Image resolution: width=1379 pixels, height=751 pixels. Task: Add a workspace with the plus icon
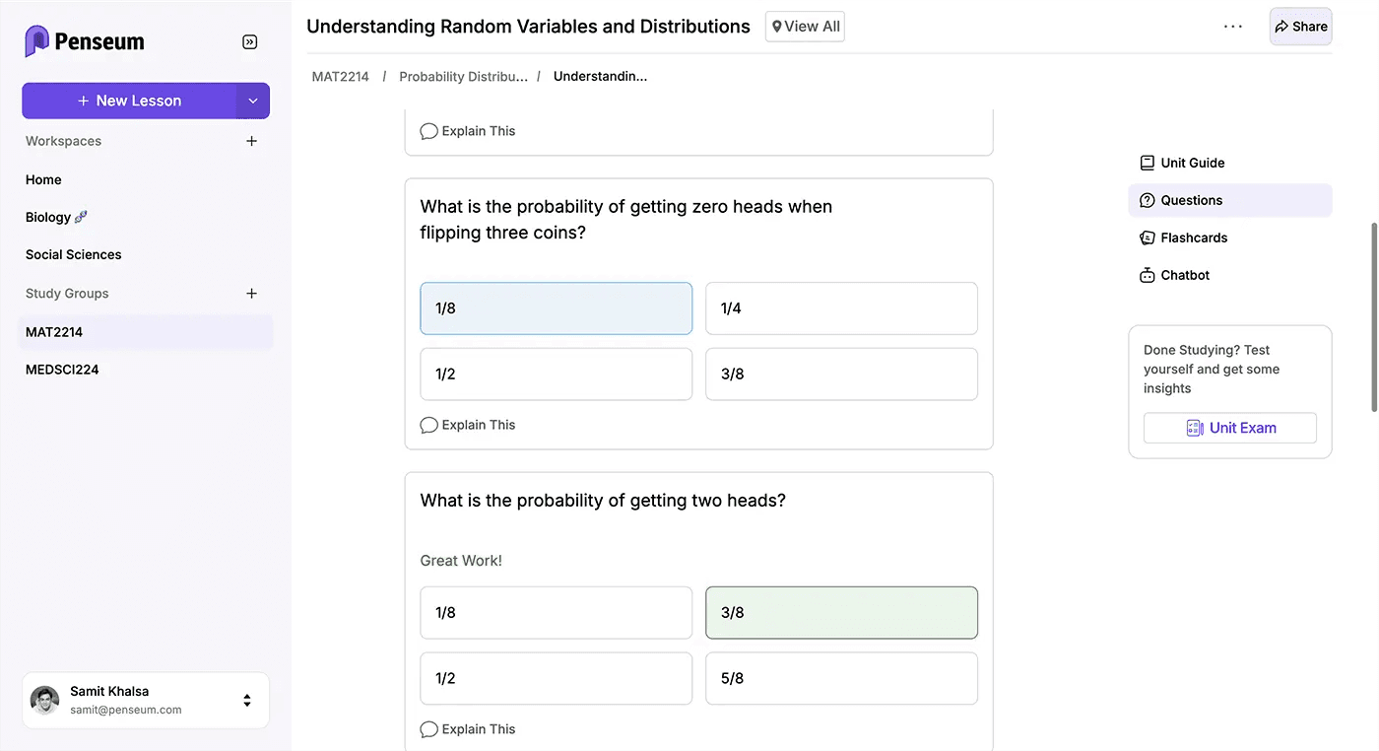251,141
